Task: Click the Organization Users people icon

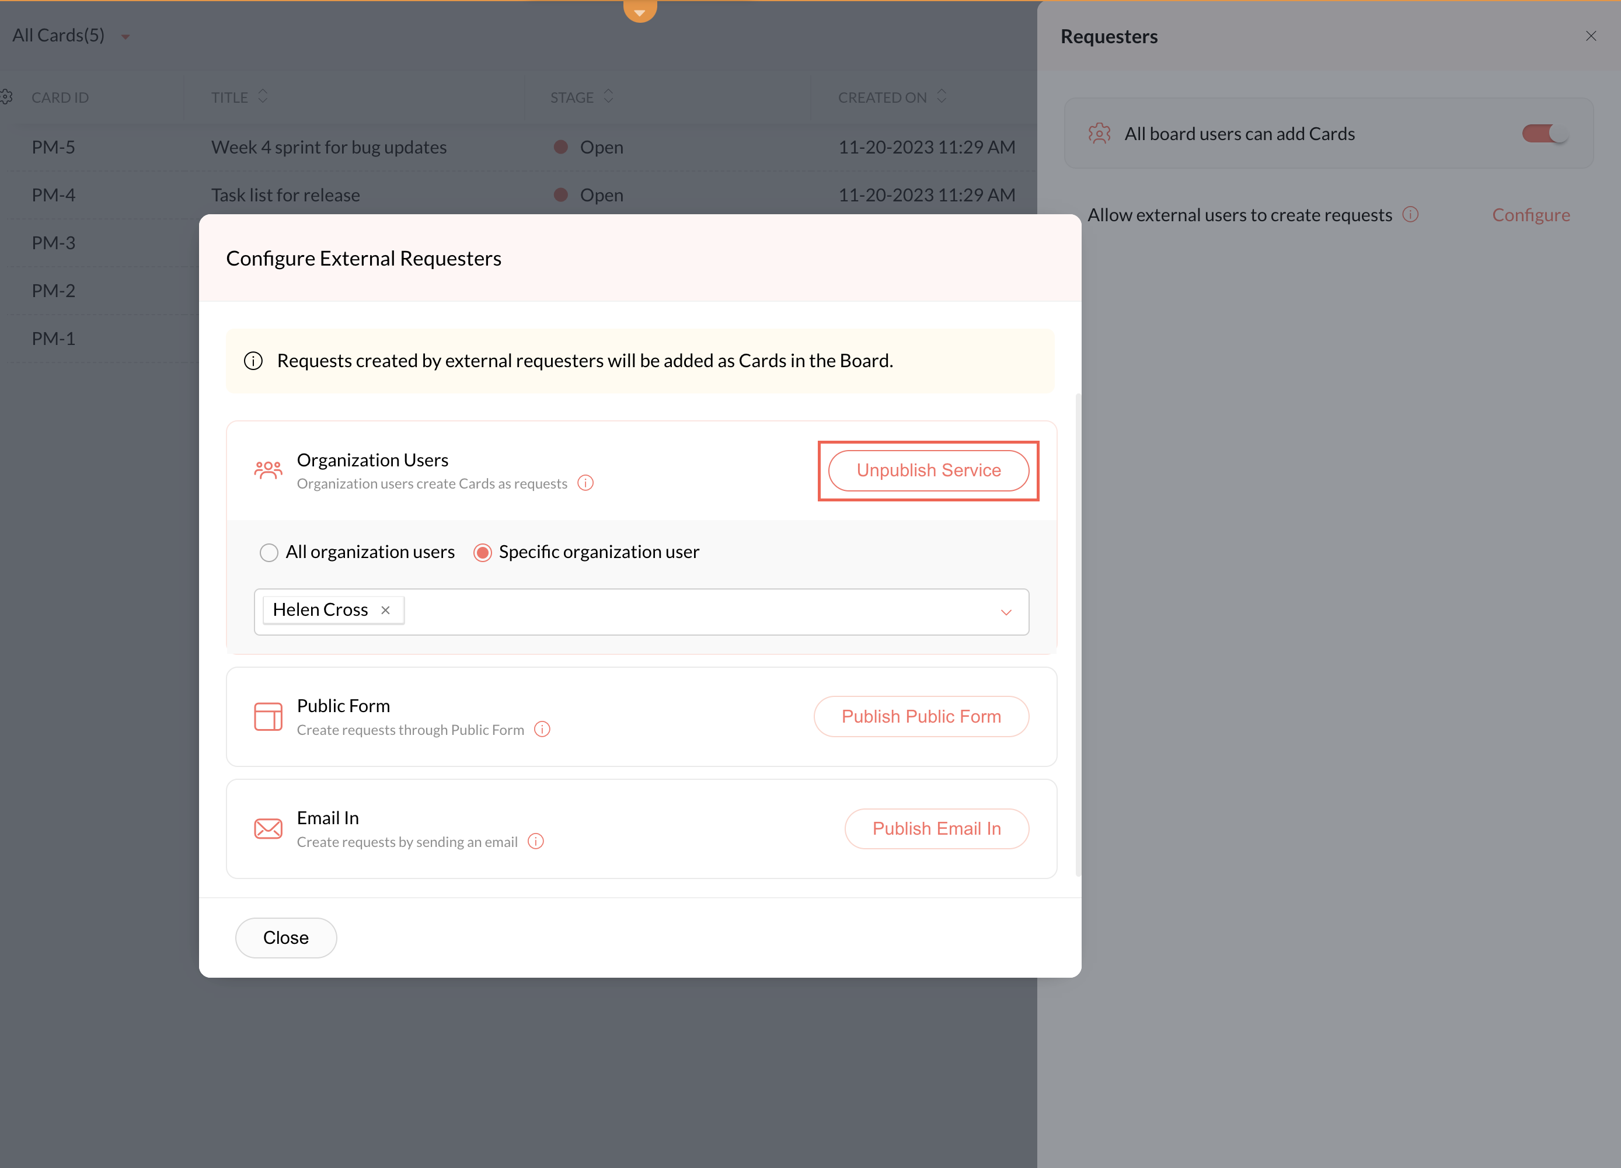Action: 268,470
